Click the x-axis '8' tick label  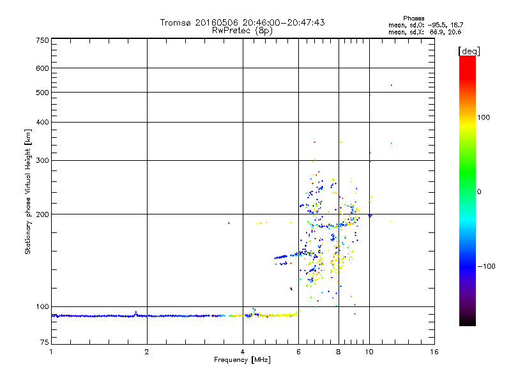[x=339, y=352]
